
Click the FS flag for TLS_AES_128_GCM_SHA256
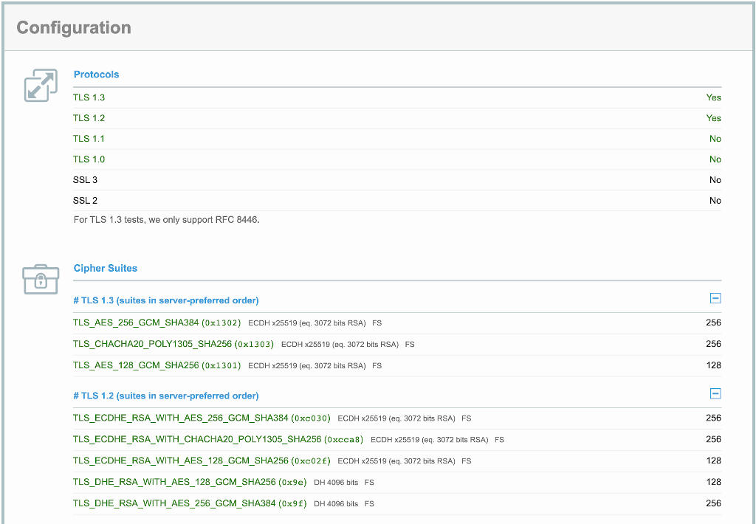[x=377, y=365]
